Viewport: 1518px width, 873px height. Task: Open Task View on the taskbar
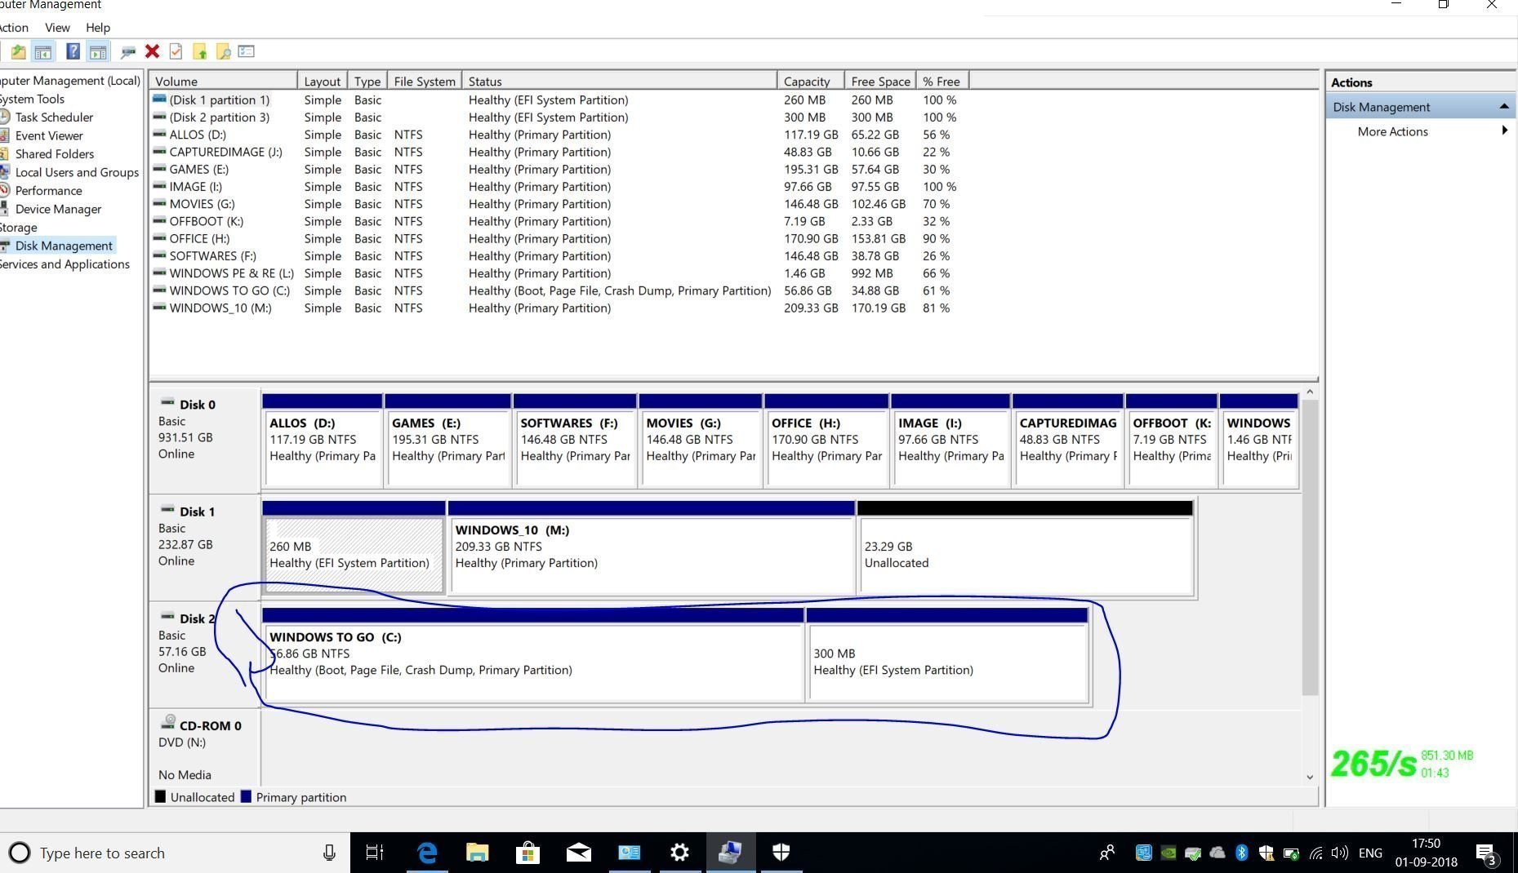(374, 853)
